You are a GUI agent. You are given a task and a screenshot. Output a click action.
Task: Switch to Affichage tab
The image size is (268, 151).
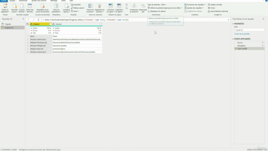(54, 1)
